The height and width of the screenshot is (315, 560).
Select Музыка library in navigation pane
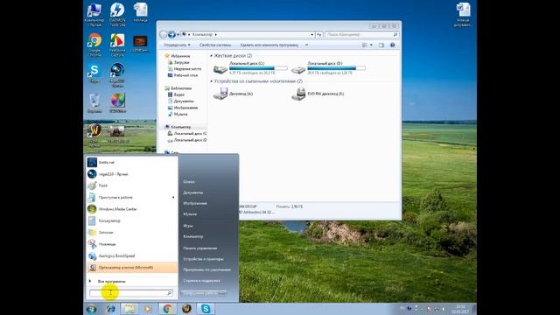click(x=178, y=115)
